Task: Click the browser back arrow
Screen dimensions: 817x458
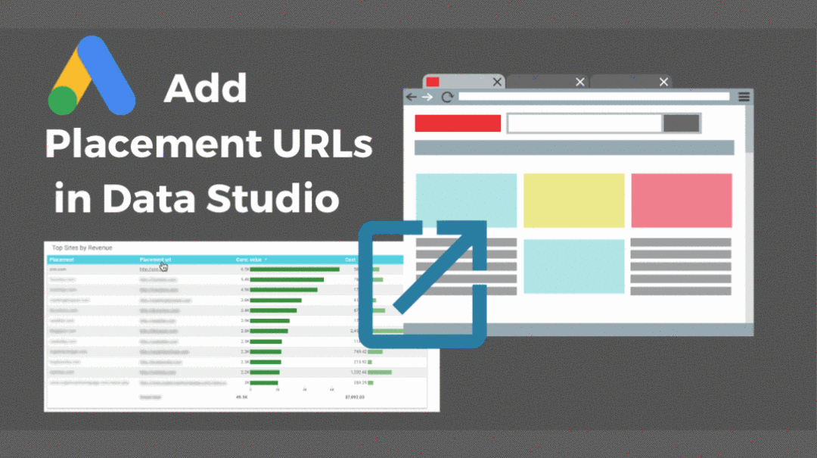Action: click(412, 96)
